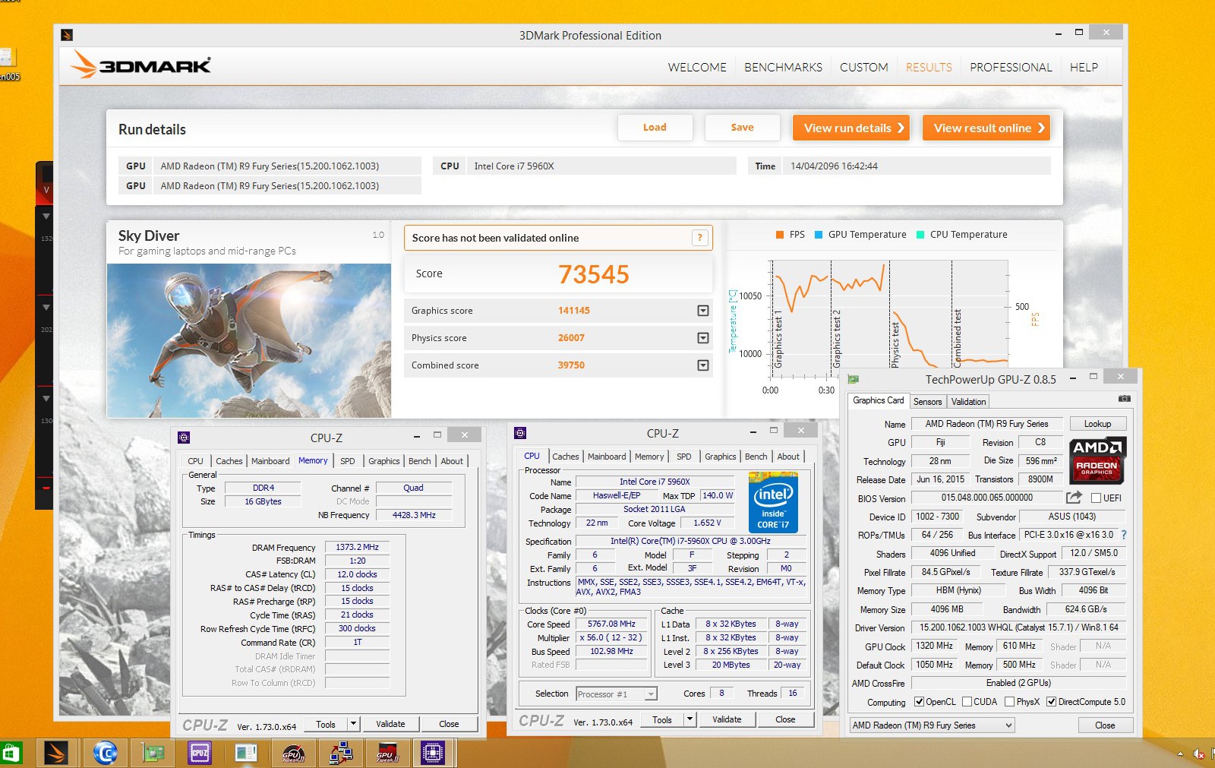Toggle the UEFI checkbox in GPU-Z
Viewport: 1215px width, 768px height.
1096,498
